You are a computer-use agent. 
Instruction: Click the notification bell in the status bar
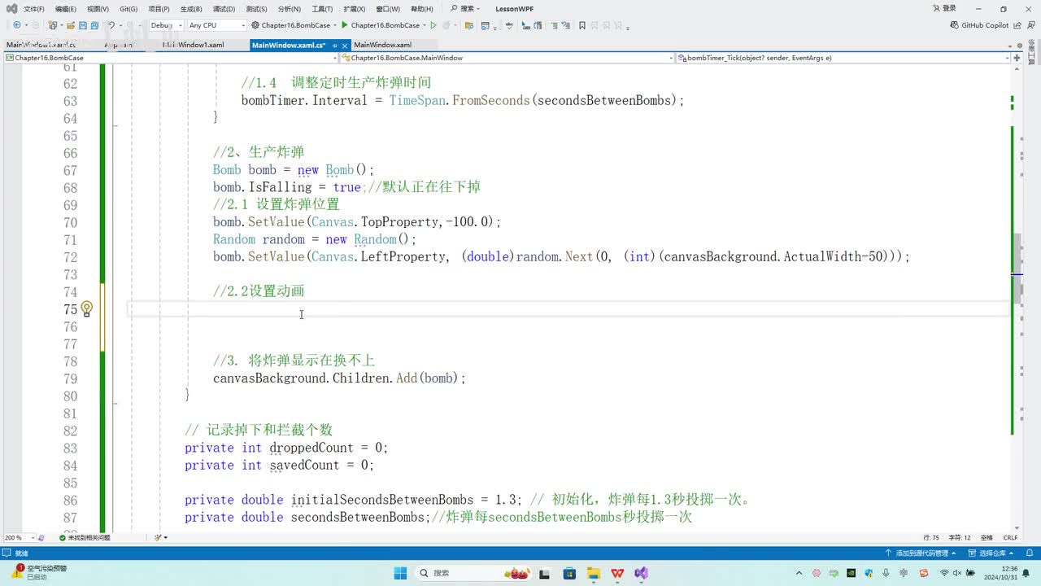click(1029, 553)
